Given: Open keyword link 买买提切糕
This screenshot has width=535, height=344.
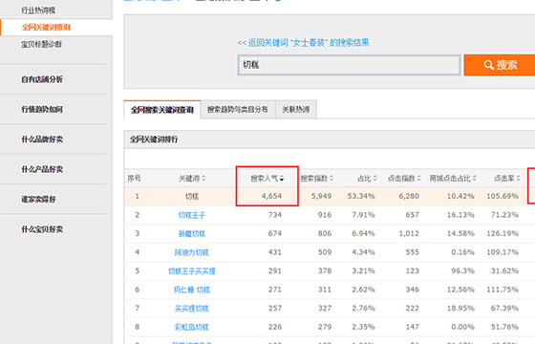Looking at the screenshot, I should 192,309.
